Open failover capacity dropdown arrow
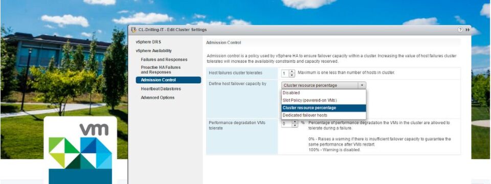This screenshot has height=184, width=491. pos(362,85)
